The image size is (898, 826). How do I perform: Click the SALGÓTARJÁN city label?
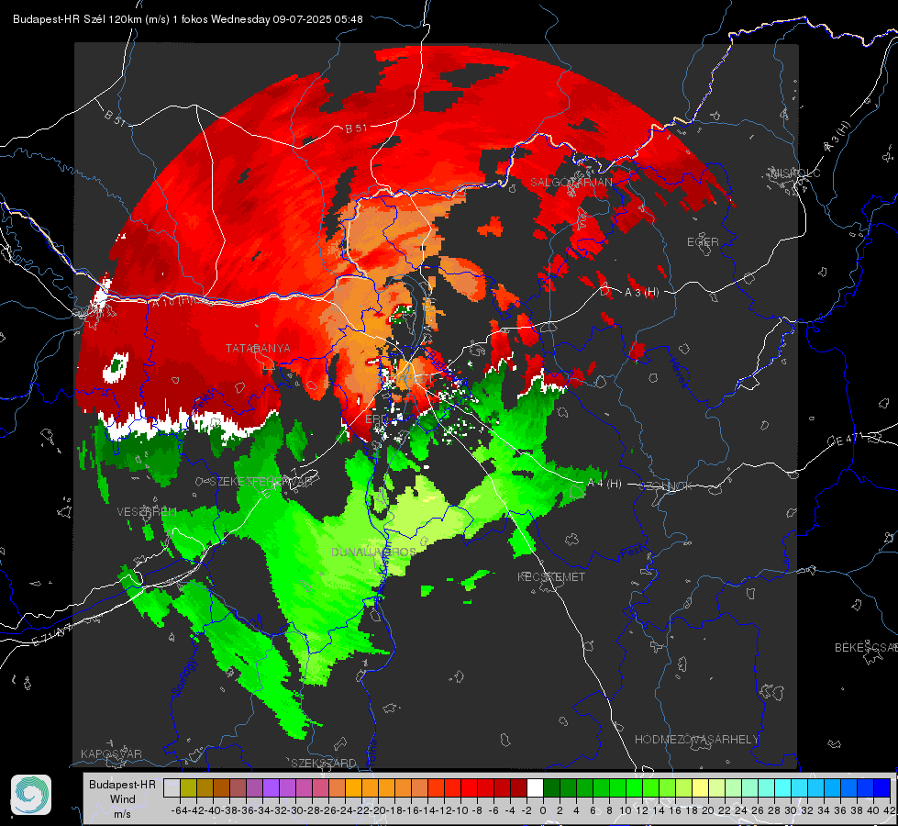(571, 183)
